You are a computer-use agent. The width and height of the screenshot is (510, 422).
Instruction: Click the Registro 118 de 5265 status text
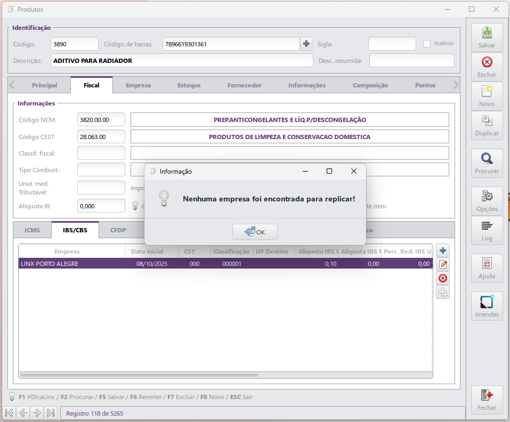[x=95, y=413]
